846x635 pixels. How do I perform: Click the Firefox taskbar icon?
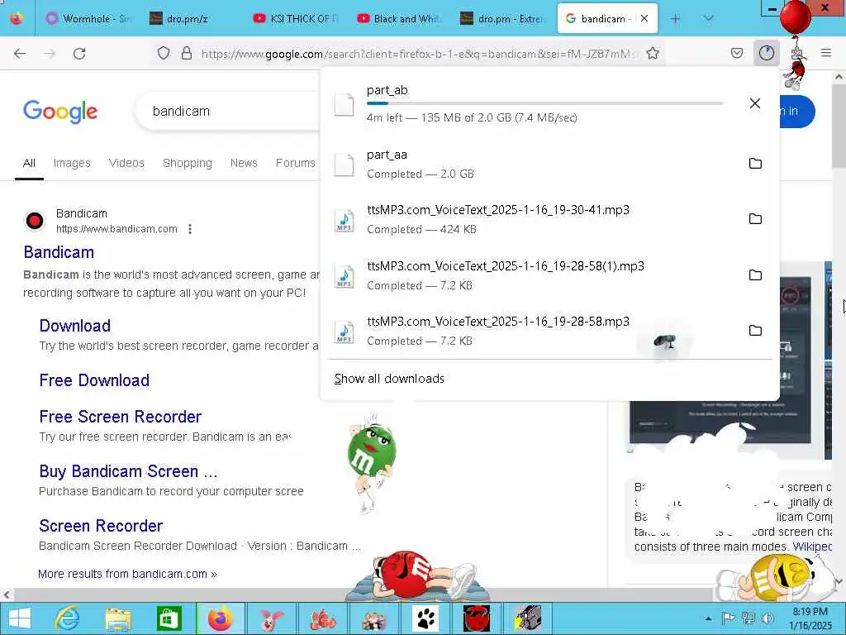click(x=220, y=618)
